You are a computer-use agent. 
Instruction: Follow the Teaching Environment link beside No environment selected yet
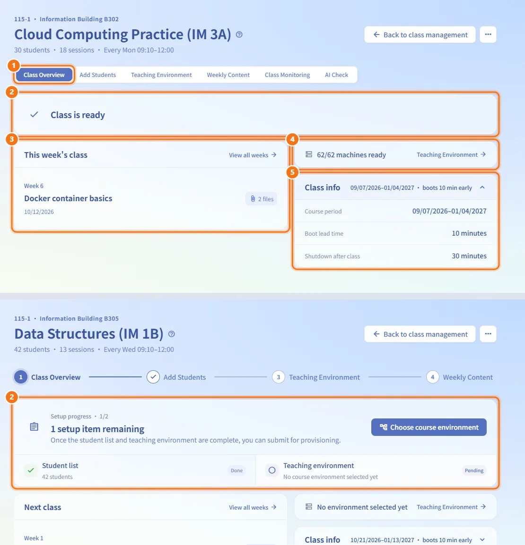coord(452,507)
